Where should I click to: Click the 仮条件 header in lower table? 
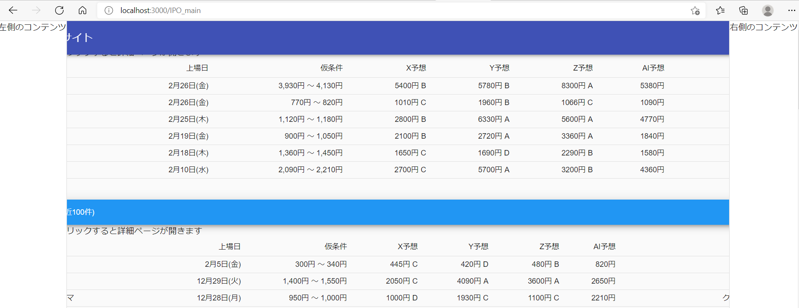[x=336, y=247]
